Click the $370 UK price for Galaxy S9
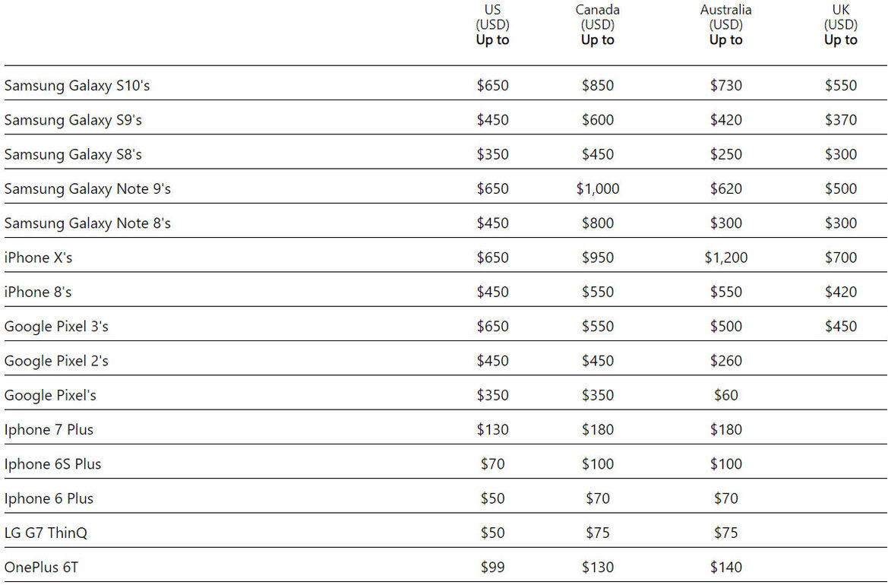The height and width of the screenshot is (585, 888). pos(840,120)
